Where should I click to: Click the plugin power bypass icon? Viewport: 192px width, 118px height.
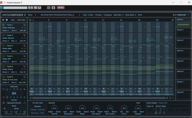tap(1, 8)
